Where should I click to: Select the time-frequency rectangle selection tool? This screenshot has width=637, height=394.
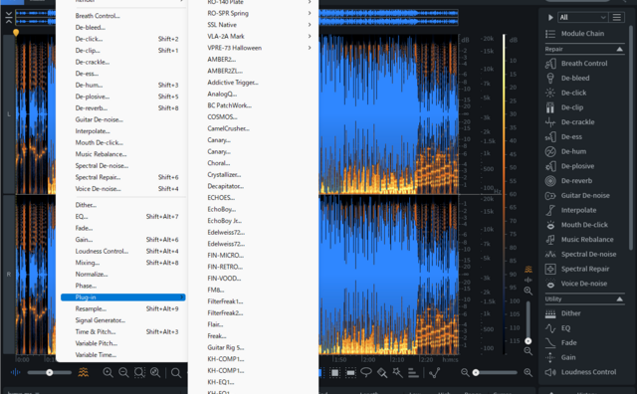coord(334,372)
